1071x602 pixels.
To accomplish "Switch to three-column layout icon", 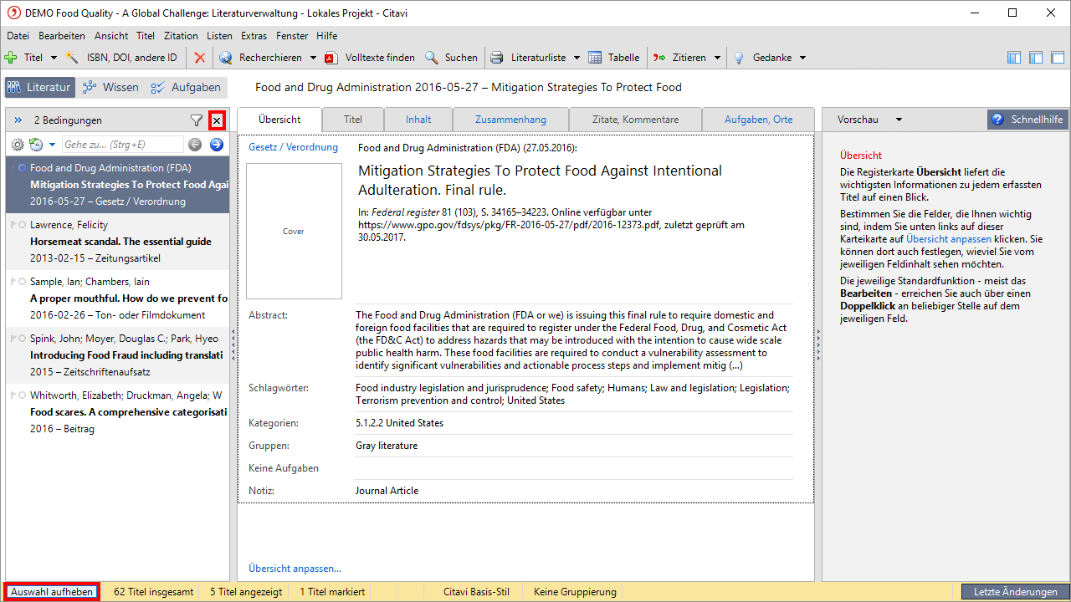I will coord(1014,58).
